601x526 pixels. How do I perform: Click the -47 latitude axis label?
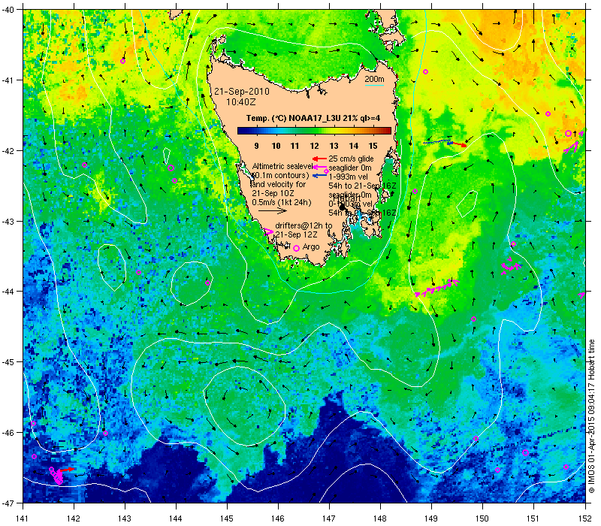tap(8, 503)
